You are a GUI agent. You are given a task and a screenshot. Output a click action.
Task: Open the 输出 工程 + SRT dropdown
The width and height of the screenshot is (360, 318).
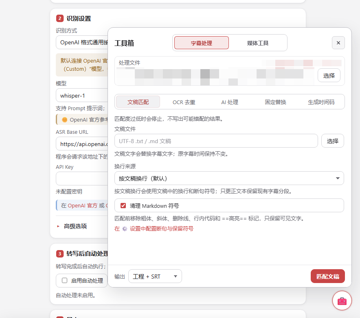click(x=155, y=276)
